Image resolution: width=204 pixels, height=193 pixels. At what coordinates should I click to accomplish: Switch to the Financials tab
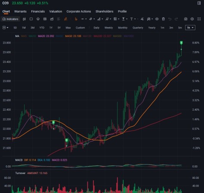[x=38, y=12]
